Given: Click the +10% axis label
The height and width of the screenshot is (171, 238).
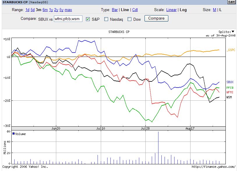Looking at the screenshot, I should click(x=7, y=39).
